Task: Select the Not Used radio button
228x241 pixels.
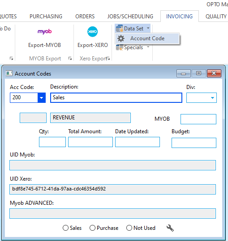Action: click(x=129, y=228)
